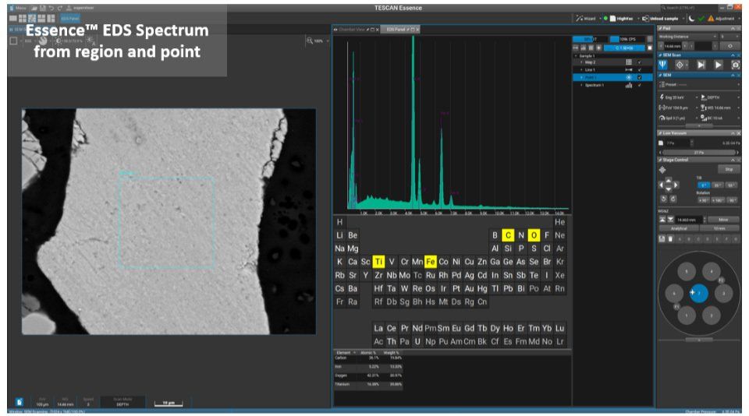
Task: Click the blue SEM scan beam icon
Action: click(662, 65)
